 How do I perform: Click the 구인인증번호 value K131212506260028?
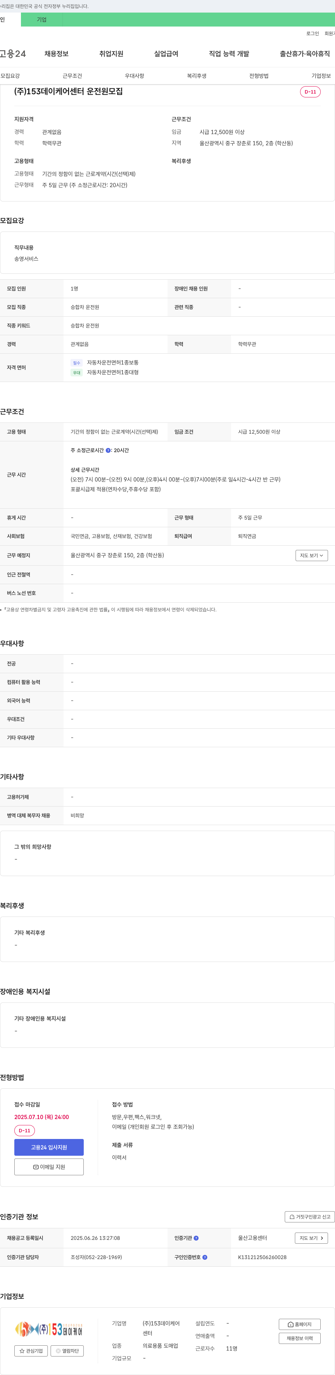(x=262, y=1257)
